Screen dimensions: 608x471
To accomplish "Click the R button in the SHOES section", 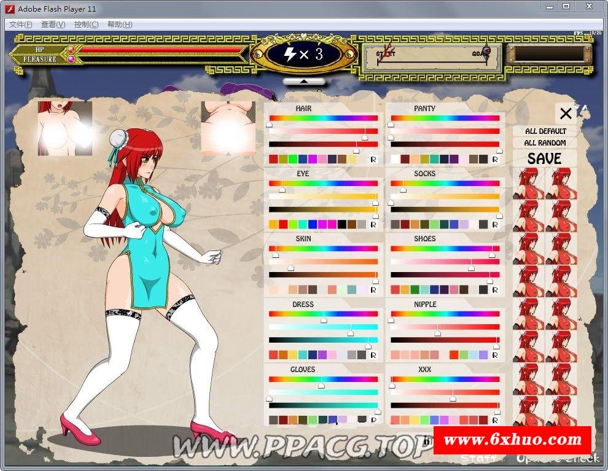I will pos(495,290).
